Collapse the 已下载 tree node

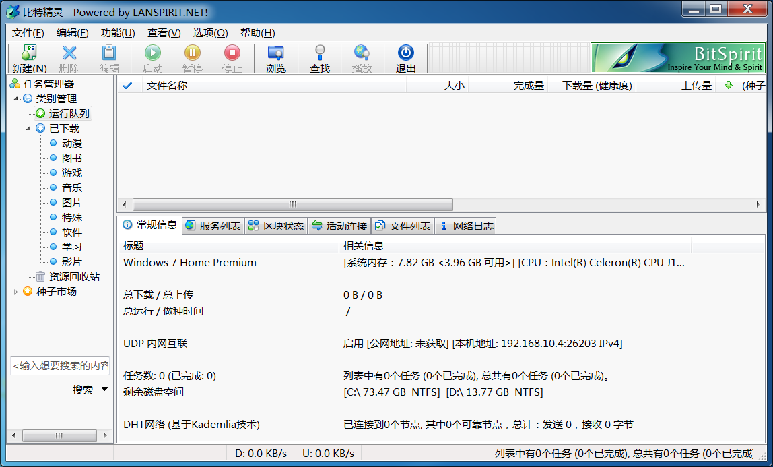(29, 129)
